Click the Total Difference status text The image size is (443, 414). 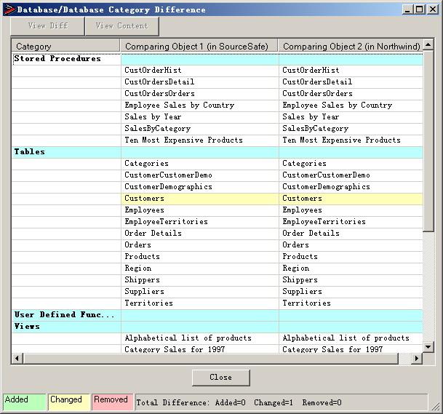tap(239, 402)
